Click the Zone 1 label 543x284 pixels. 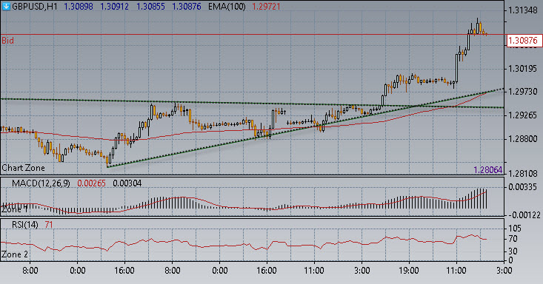[x=15, y=209]
